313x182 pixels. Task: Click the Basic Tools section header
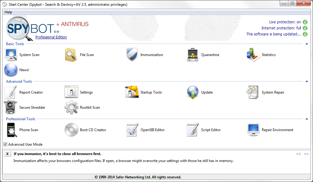[15, 44]
